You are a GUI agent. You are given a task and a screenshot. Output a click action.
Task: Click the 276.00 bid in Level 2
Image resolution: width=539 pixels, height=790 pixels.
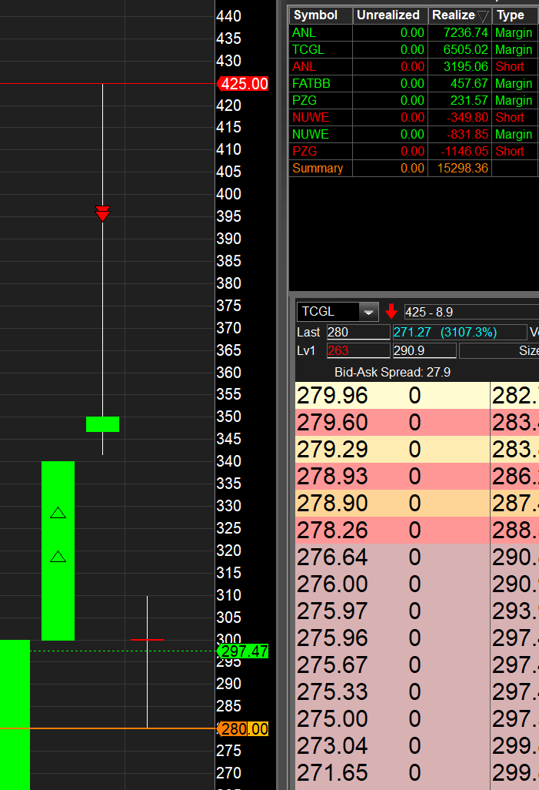click(x=332, y=584)
